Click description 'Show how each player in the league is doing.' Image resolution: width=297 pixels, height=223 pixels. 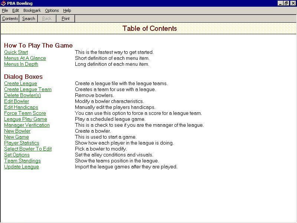[124, 143]
